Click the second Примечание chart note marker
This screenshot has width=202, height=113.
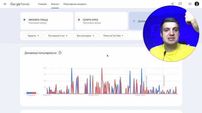point(164,81)
